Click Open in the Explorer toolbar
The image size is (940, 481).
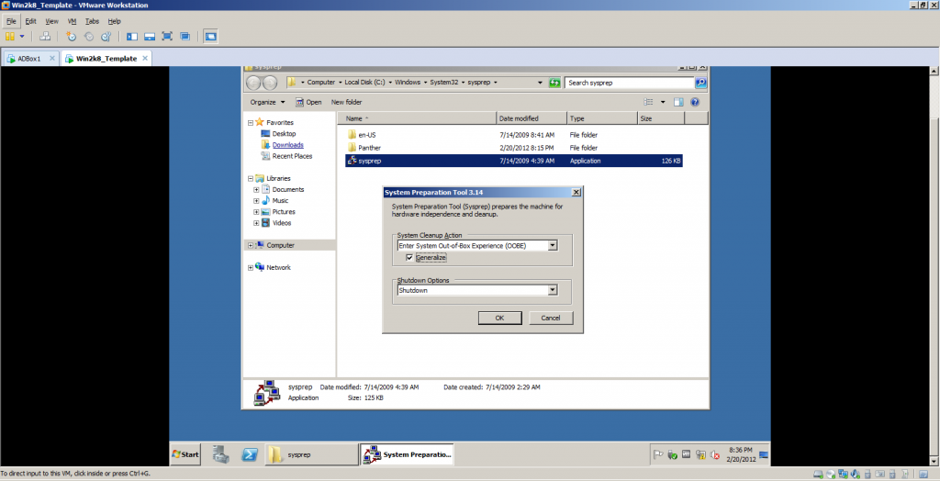click(308, 102)
